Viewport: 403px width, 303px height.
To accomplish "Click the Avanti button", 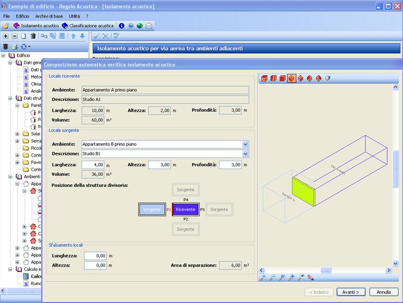I will [351, 292].
